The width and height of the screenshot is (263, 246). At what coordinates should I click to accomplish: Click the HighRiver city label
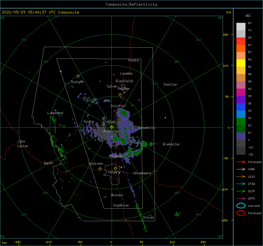(121, 205)
